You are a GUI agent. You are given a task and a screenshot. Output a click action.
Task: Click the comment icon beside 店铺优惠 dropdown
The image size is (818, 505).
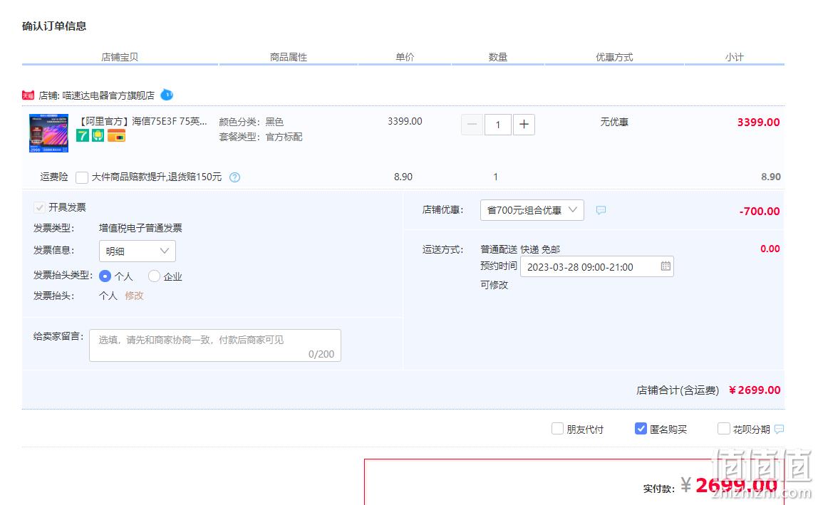(x=601, y=210)
